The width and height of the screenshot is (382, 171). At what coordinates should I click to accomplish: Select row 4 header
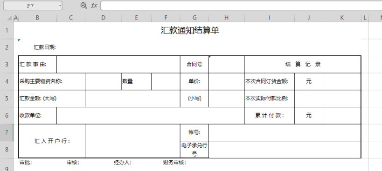pyautogui.click(x=7, y=81)
